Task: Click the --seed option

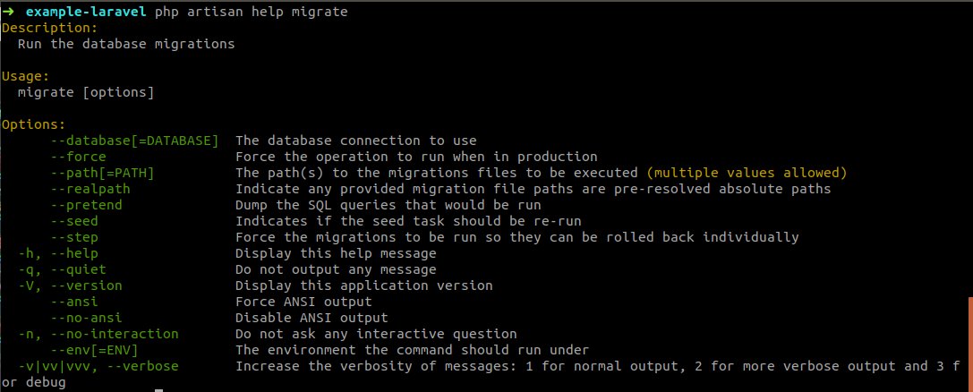Action: click(x=75, y=221)
